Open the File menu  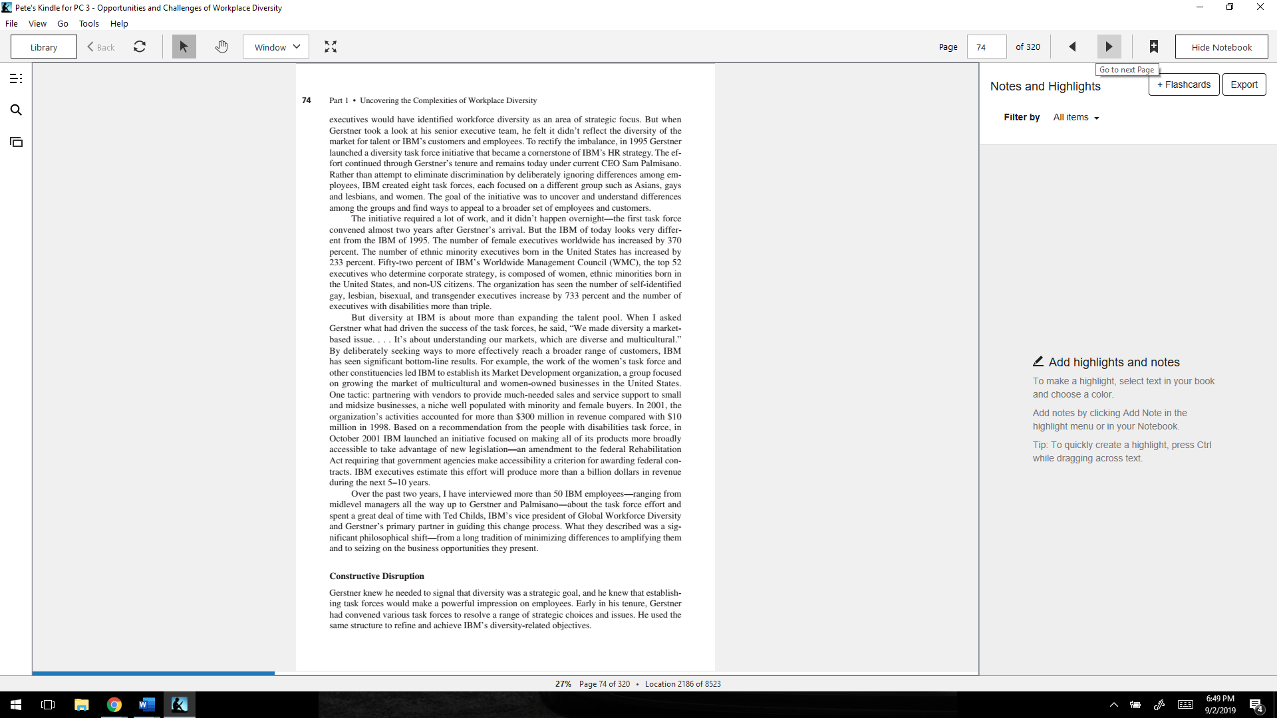[x=11, y=23]
